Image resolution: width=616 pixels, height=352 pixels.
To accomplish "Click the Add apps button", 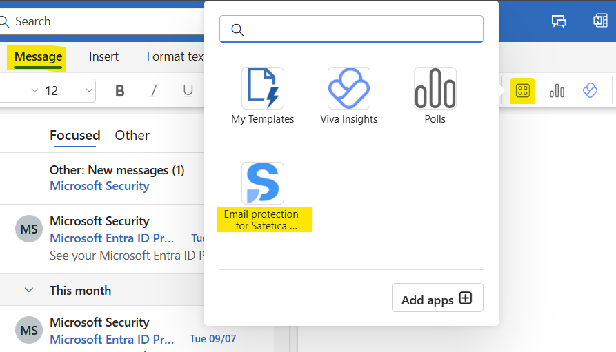I will [437, 299].
